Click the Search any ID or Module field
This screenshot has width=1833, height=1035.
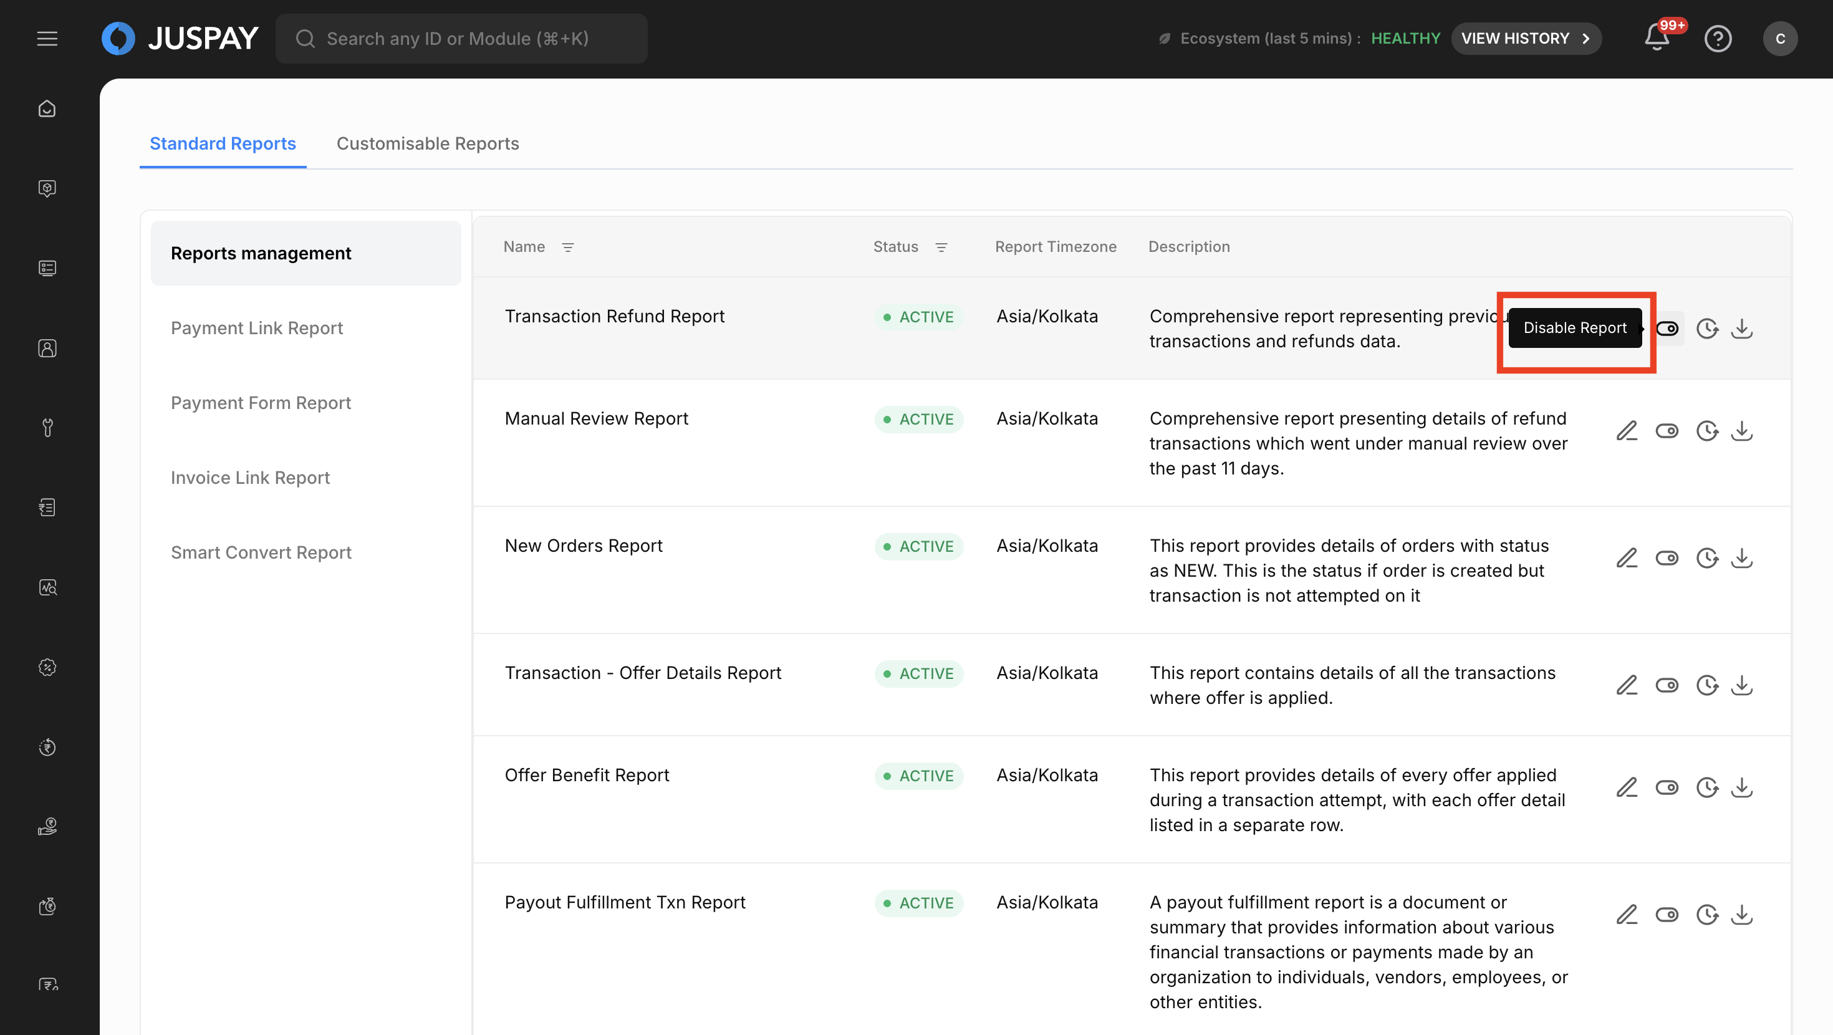click(461, 39)
